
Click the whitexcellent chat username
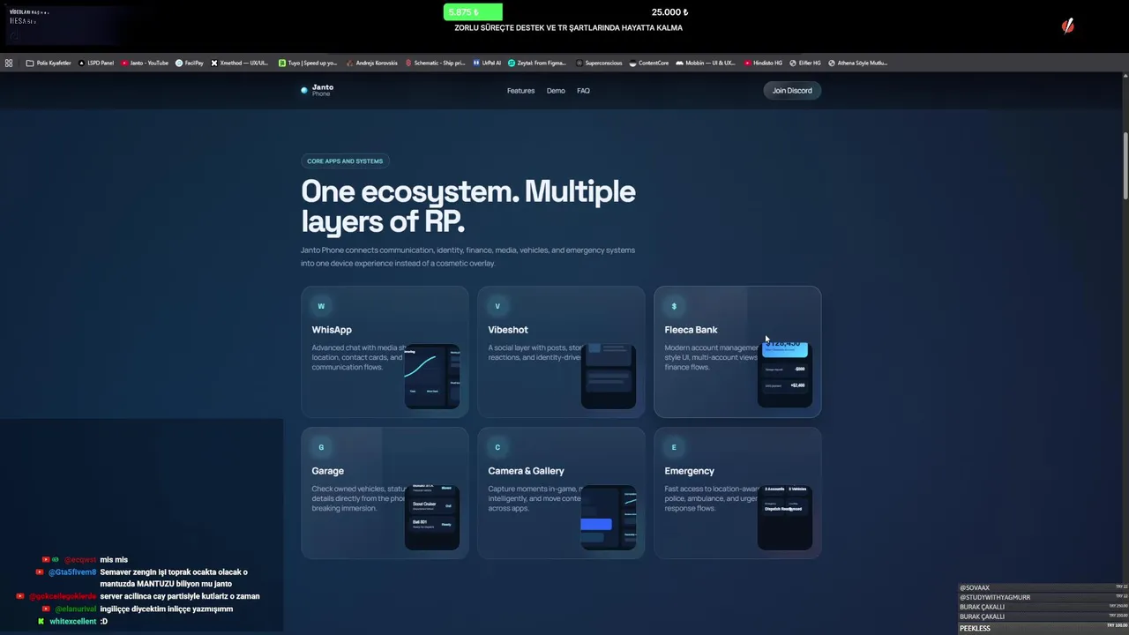click(x=73, y=622)
